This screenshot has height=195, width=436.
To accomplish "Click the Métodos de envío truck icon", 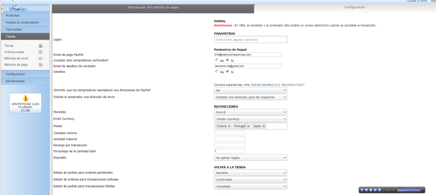I will 40,58.
